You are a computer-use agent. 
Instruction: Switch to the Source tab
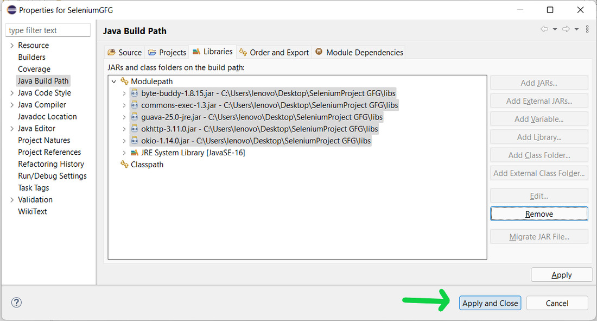point(125,53)
